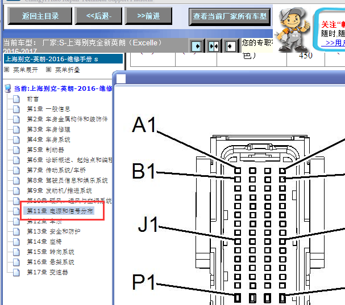
Task: Click the mechanic mascot image
Action: tap(292, 29)
